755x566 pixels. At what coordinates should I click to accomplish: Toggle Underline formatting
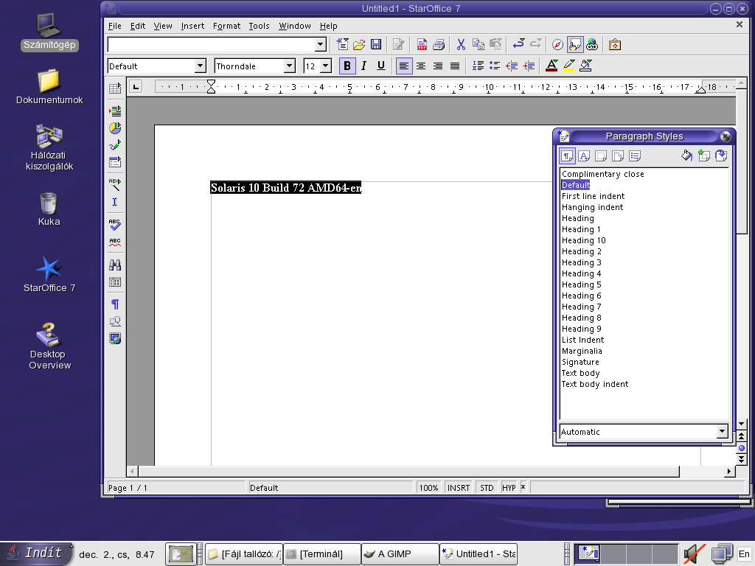tap(381, 66)
